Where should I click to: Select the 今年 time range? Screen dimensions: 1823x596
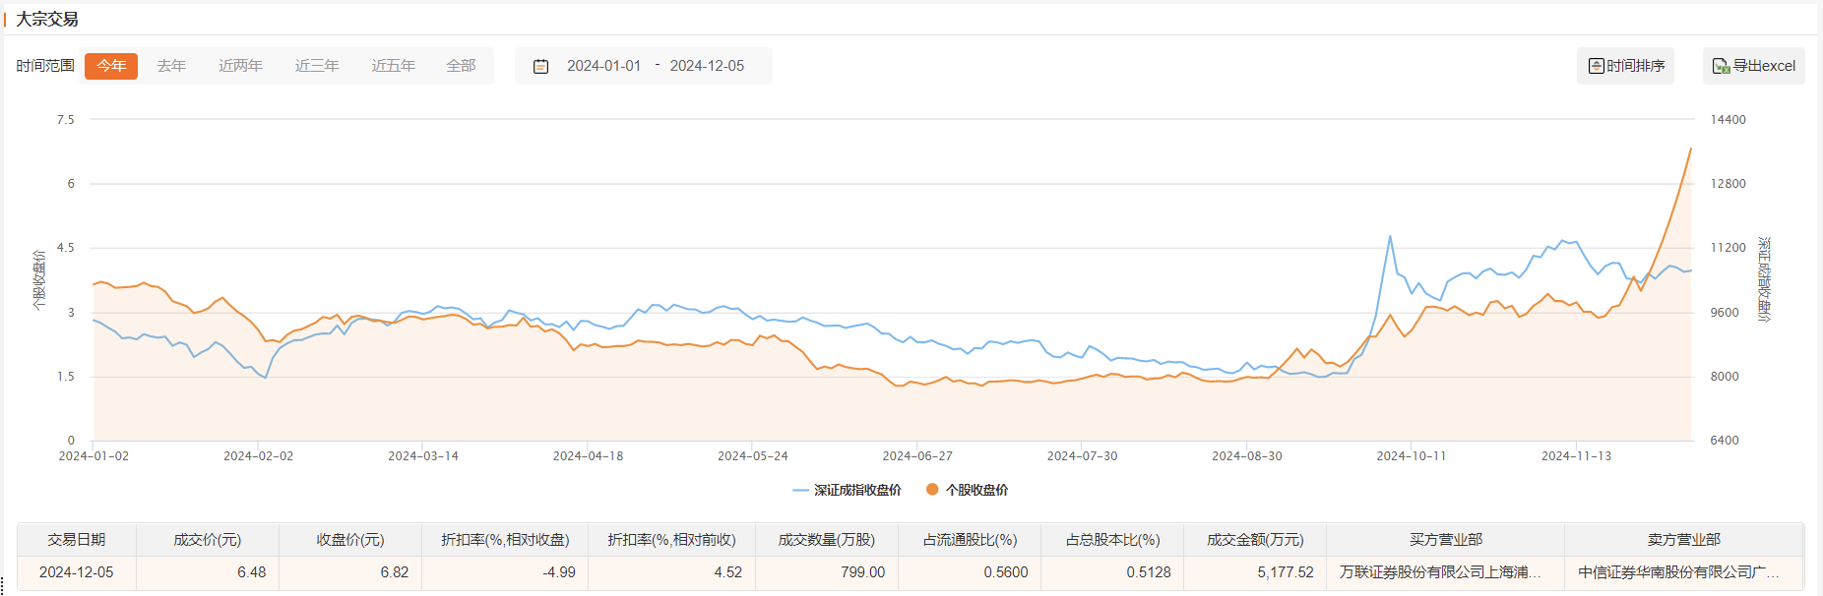111,66
